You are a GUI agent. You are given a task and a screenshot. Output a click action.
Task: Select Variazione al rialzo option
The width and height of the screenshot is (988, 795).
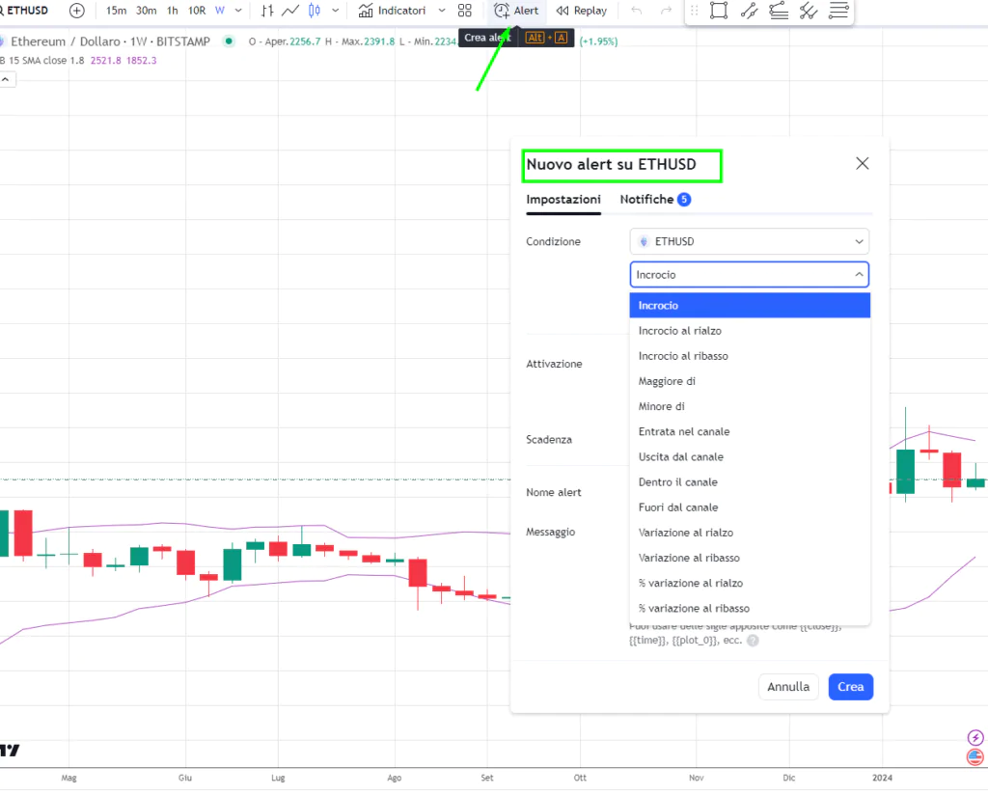coord(750,533)
